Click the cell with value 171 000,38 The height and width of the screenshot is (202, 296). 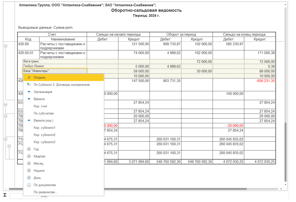(260, 55)
